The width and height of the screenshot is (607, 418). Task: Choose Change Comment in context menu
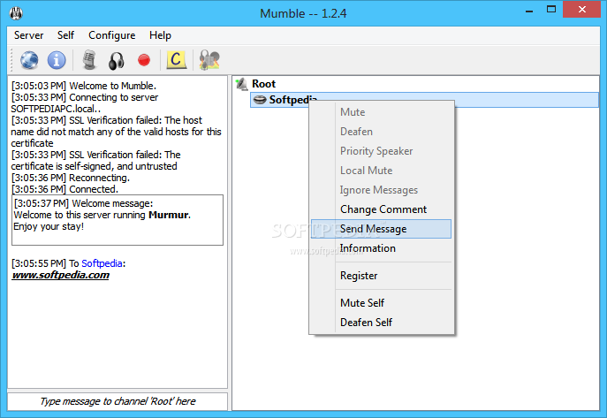381,209
